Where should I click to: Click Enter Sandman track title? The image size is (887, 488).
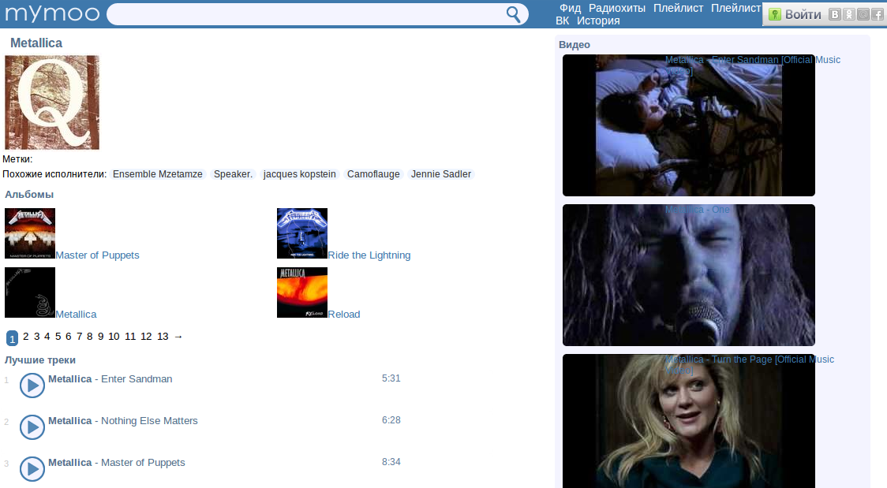(137, 379)
